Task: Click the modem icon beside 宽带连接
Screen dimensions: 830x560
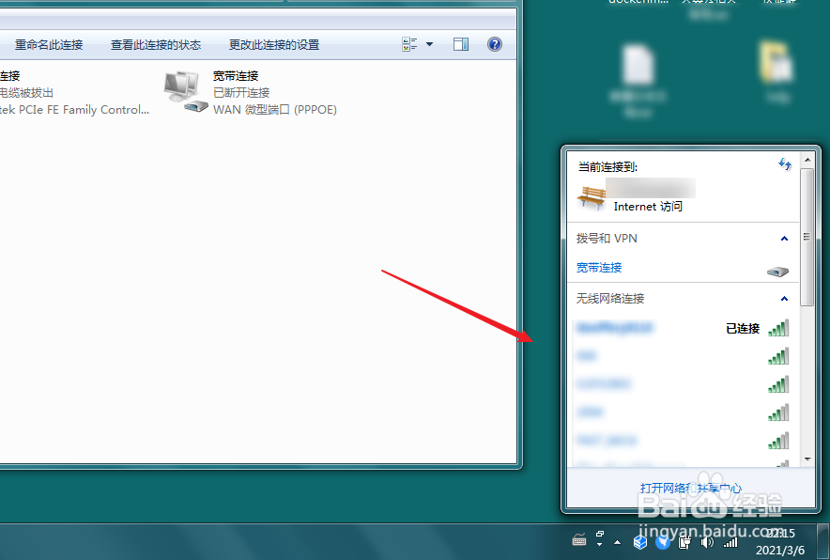Action: (x=777, y=272)
